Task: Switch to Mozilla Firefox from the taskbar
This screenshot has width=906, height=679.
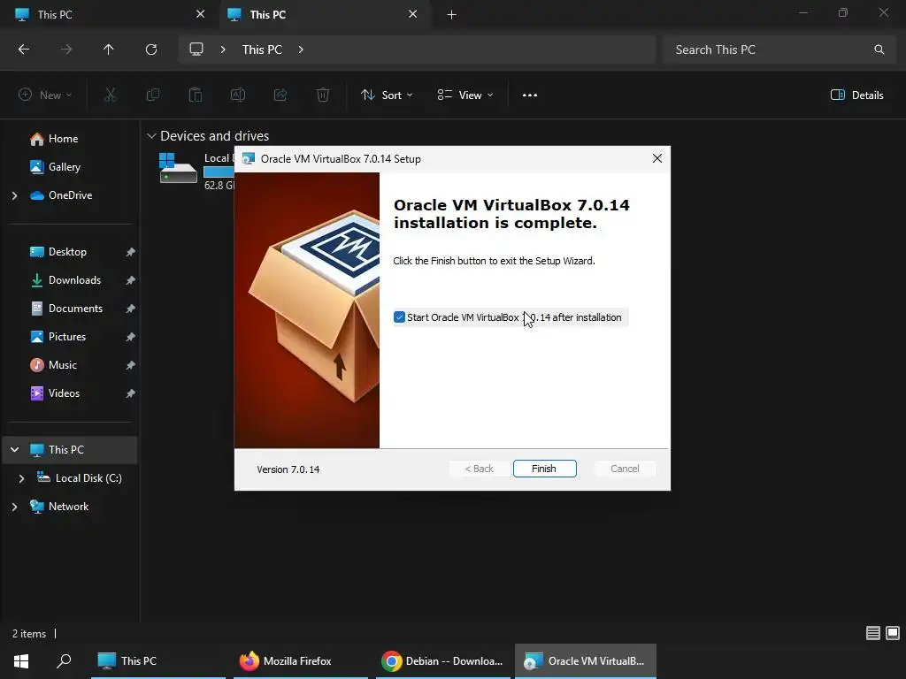Action: (x=301, y=661)
